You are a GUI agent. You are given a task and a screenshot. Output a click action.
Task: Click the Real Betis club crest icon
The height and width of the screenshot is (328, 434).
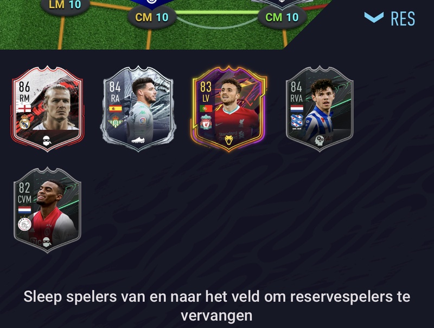tap(115, 121)
